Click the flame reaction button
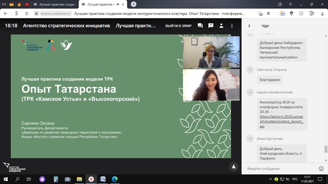 pyautogui.click(x=234, y=167)
